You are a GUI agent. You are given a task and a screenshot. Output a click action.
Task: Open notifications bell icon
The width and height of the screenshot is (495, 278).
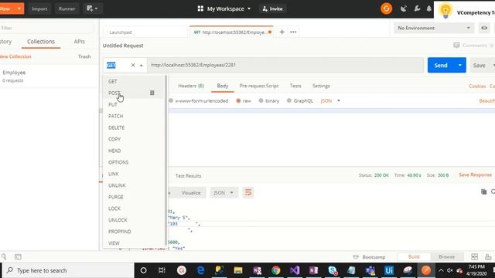tap(428, 8)
